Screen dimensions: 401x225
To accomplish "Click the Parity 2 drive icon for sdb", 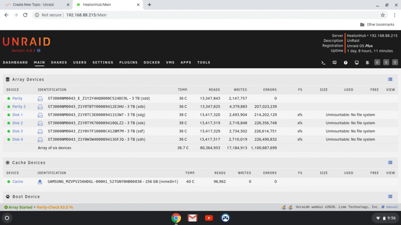I will (x=40, y=107).
